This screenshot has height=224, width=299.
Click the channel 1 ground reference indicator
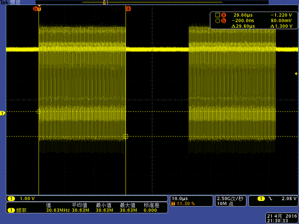pyautogui.click(x=3, y=114)
